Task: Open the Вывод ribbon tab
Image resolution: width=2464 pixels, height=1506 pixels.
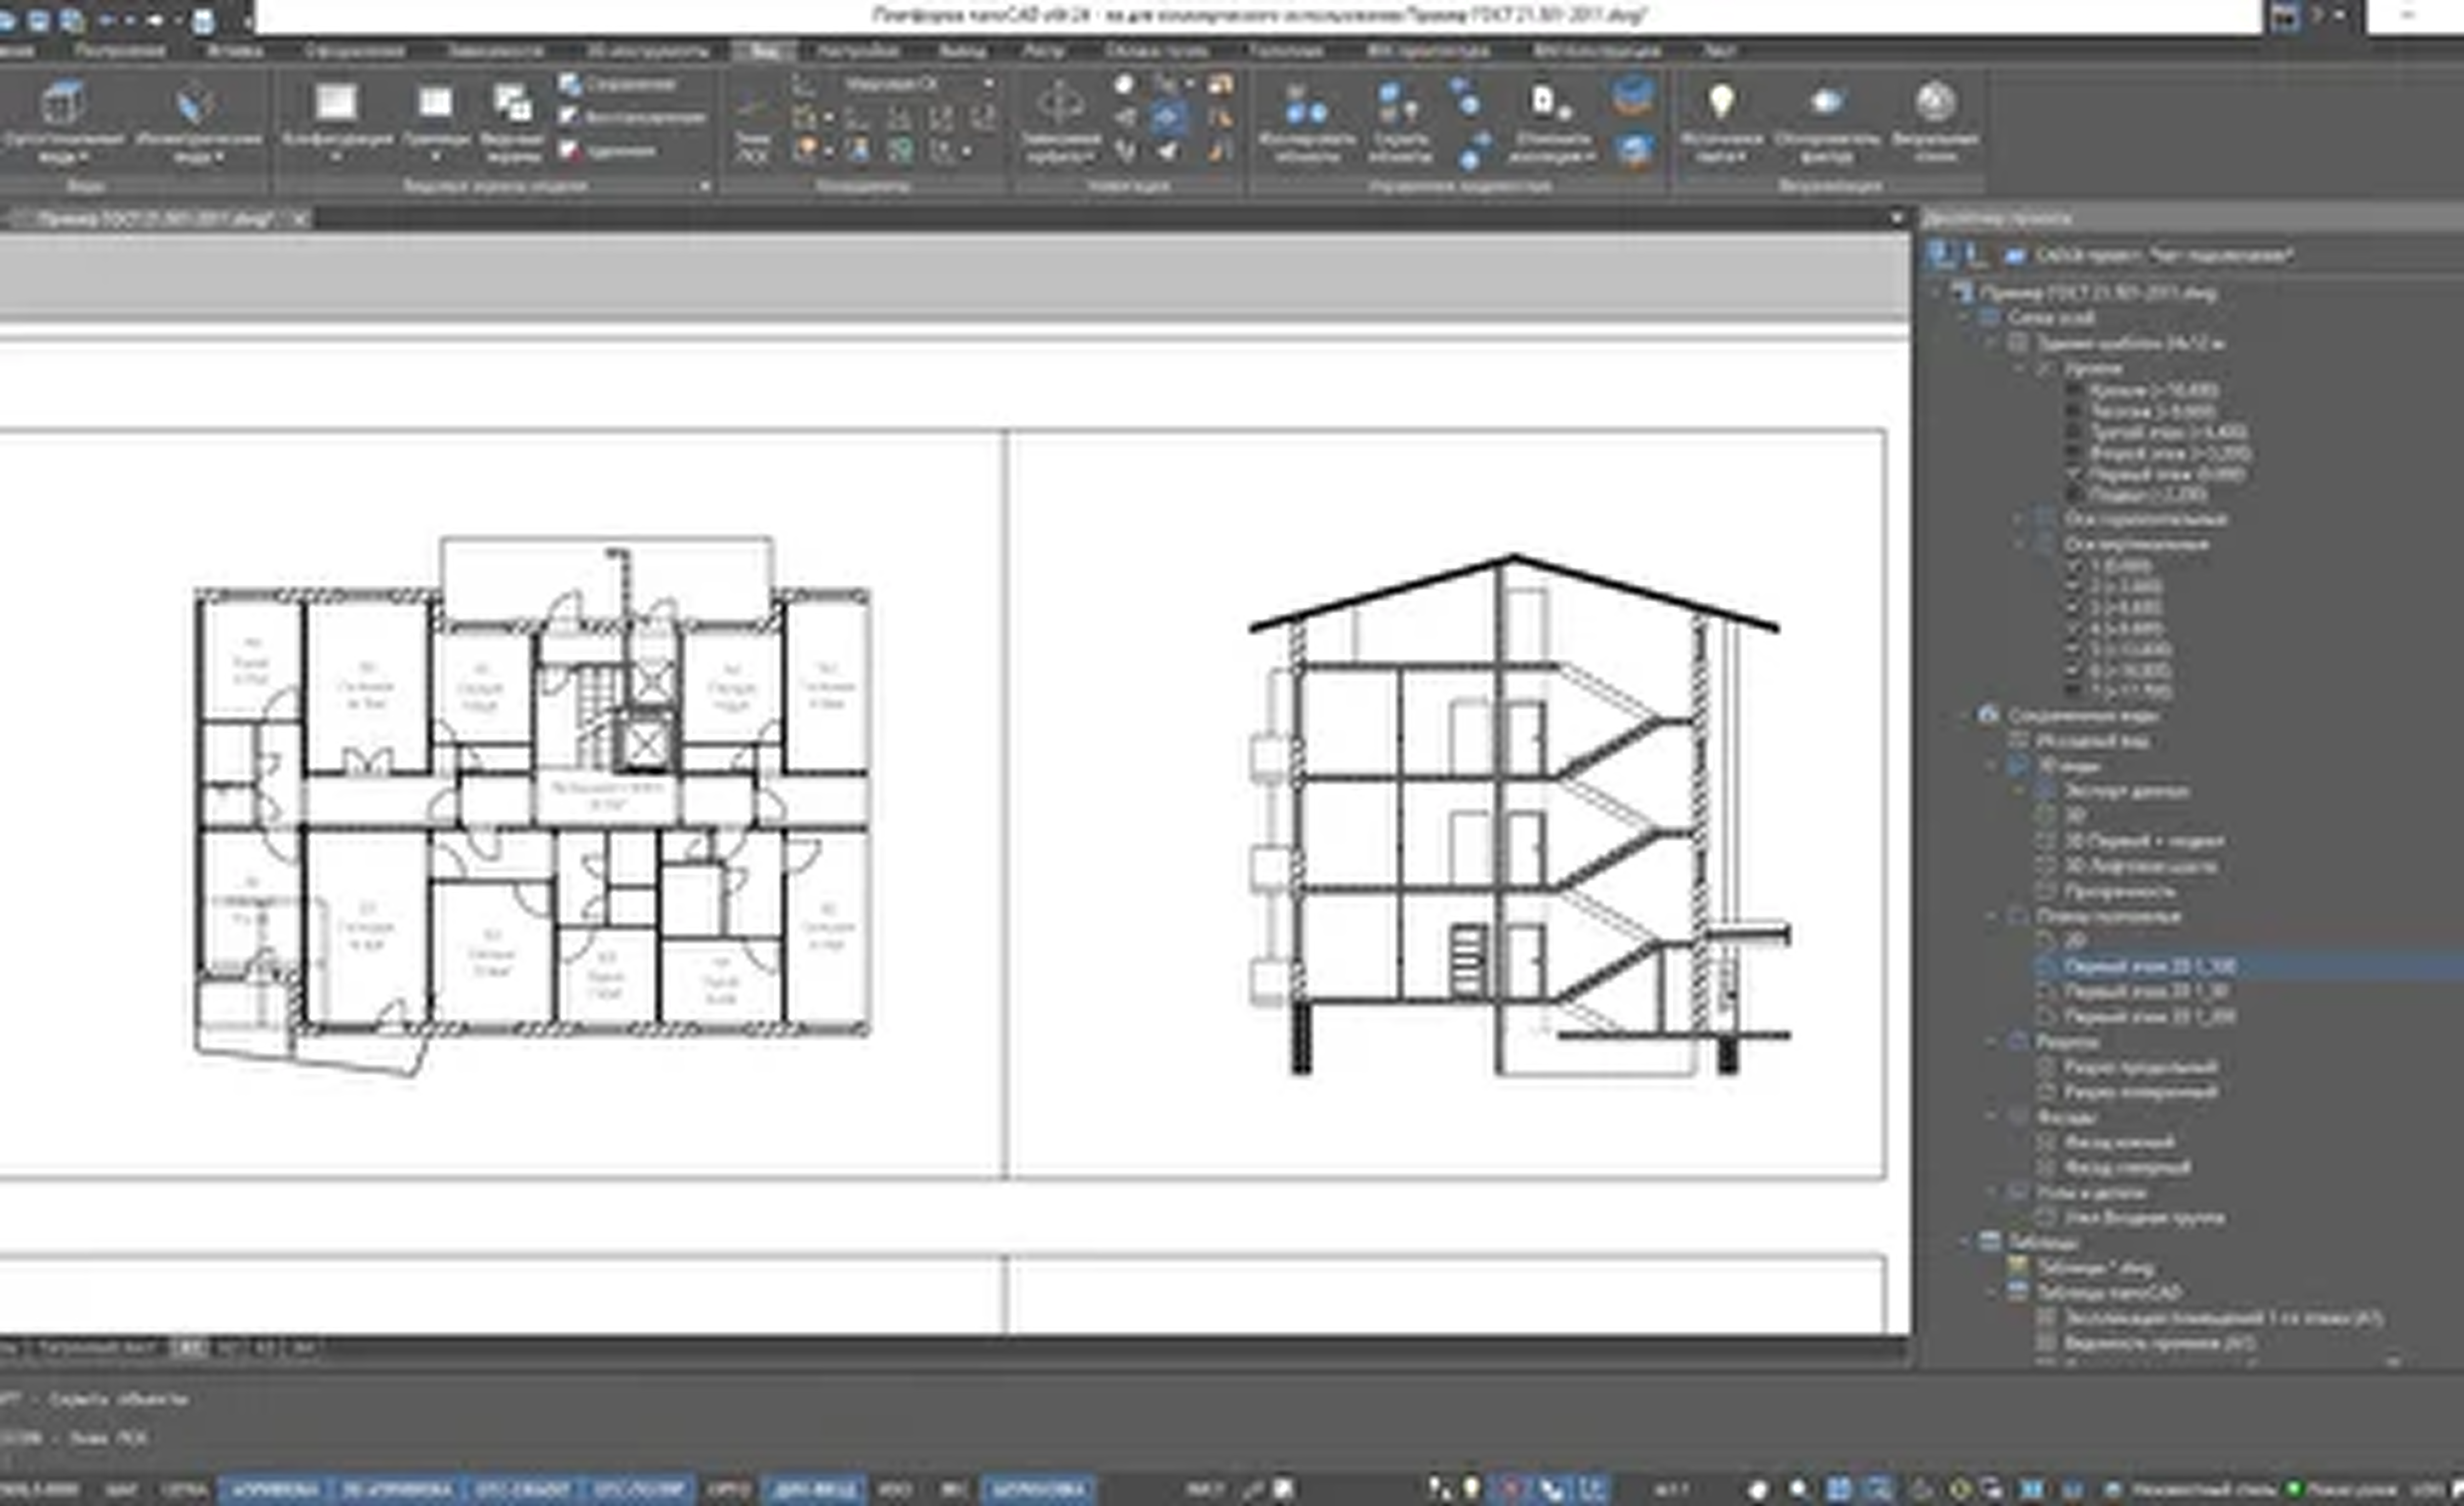Action: point(961,50)
